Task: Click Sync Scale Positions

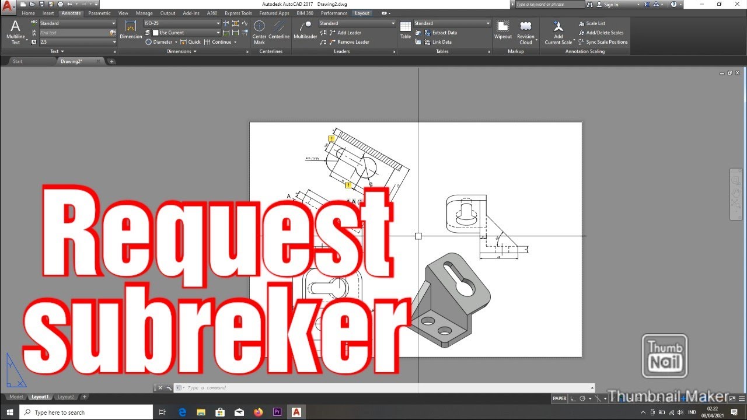Action: (x=603, y=42)
